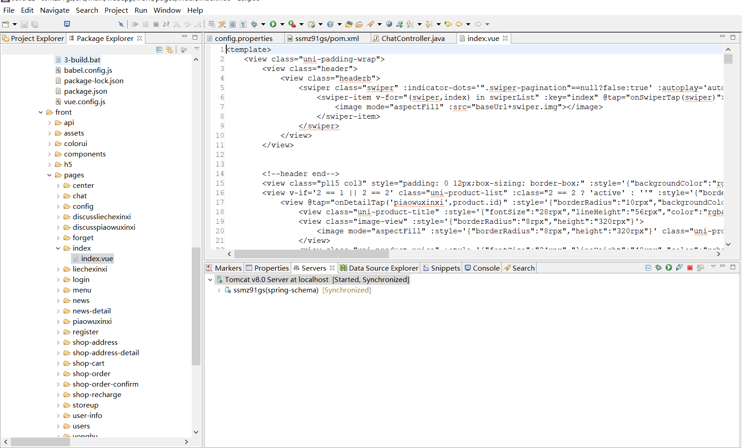Close the Servers view tab
Viewport: 742px width, 448px height.
point(332,268)
